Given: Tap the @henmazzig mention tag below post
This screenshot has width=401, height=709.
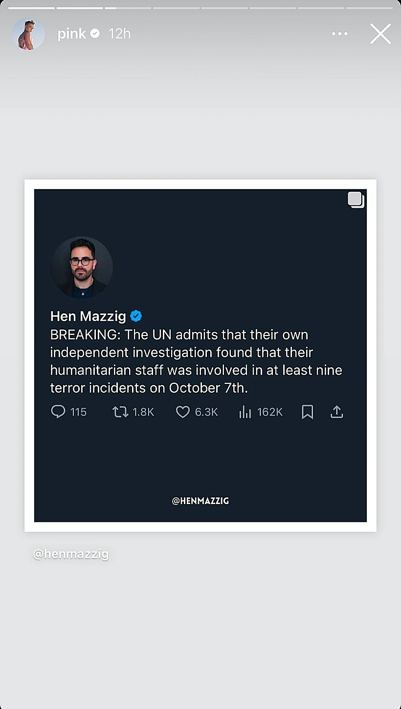Looking at the screenshot, I should (71, 554).
